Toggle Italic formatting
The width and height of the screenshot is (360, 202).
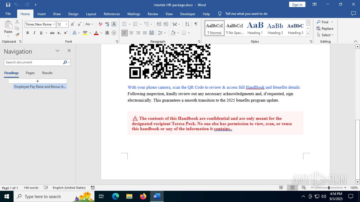coord(34,33)
